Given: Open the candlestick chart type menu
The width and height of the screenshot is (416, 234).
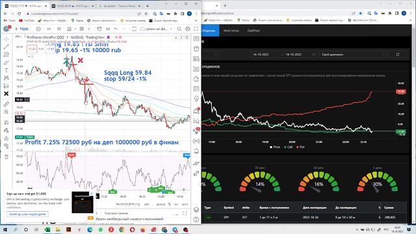Looking at the screenshot, I should tap(59, 29).
